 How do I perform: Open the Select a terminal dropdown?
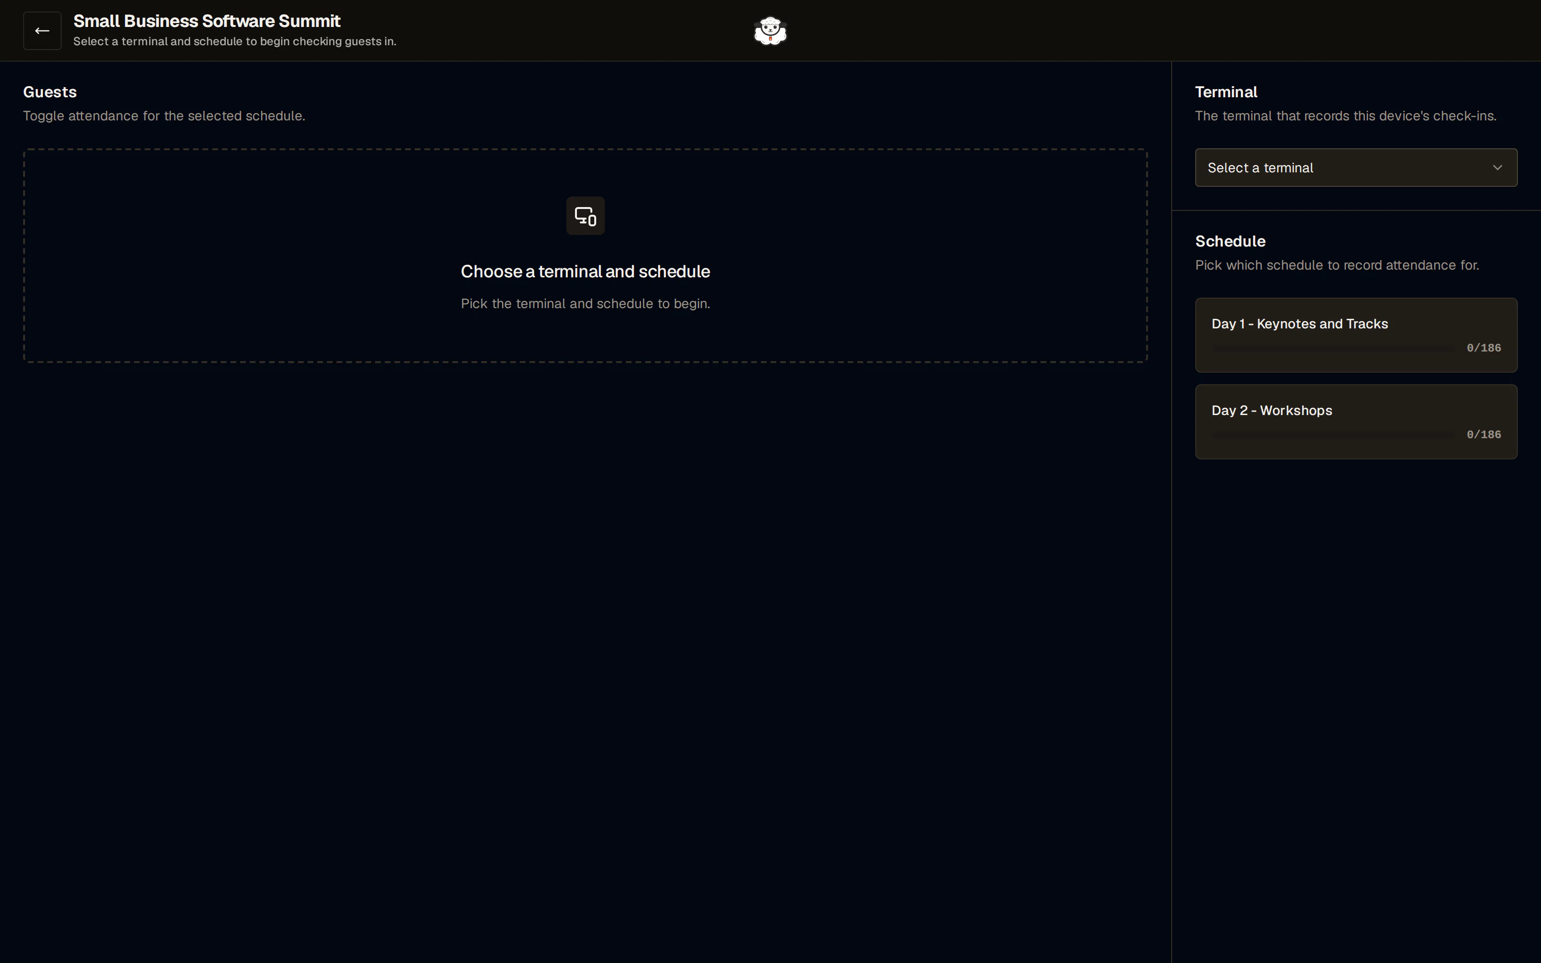(1356, 168)
